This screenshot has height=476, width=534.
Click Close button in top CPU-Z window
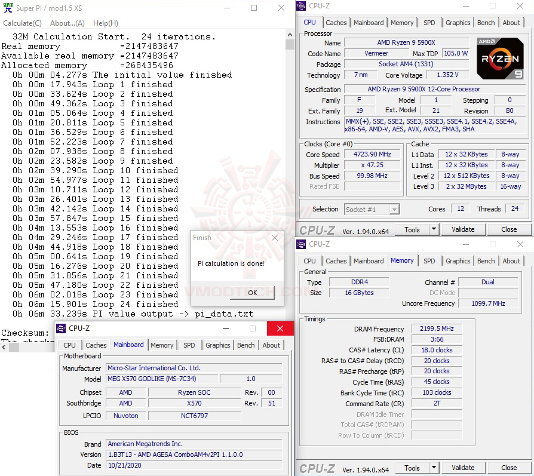tap(509, 229)
